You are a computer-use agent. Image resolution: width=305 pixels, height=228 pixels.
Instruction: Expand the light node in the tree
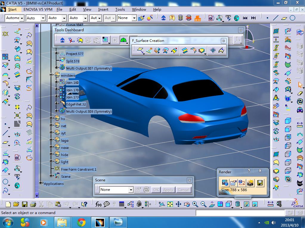pyautogui.click(x=51, y=161)
